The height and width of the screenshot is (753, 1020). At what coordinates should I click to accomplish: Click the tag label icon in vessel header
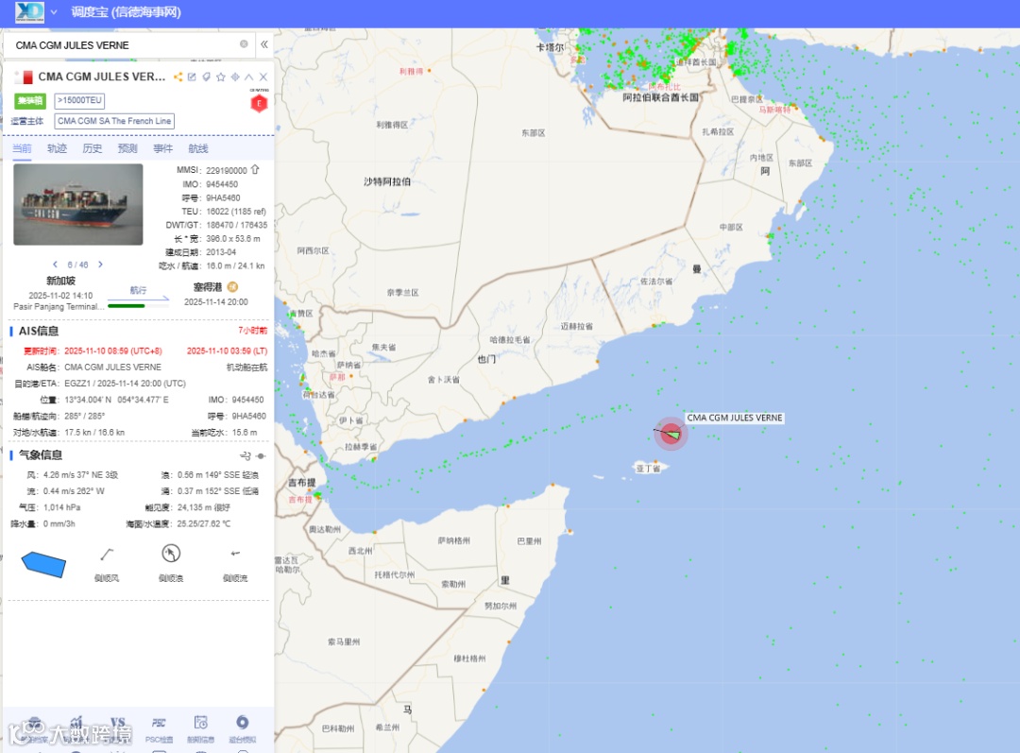coord(206,77)
